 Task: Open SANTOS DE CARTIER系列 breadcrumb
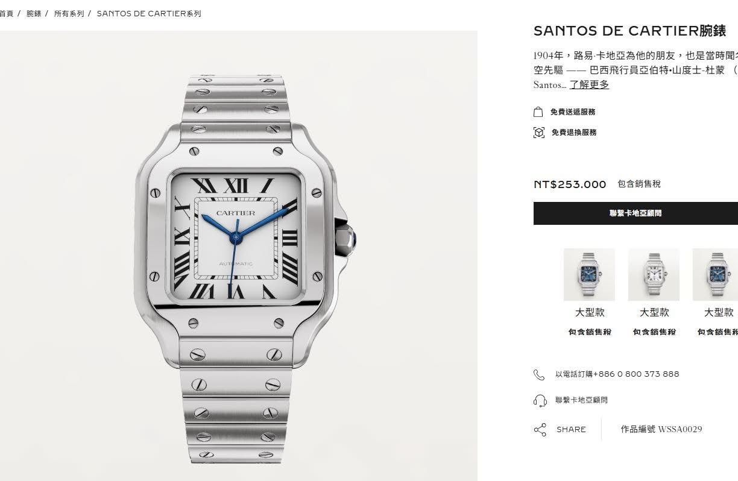[149, 13]
